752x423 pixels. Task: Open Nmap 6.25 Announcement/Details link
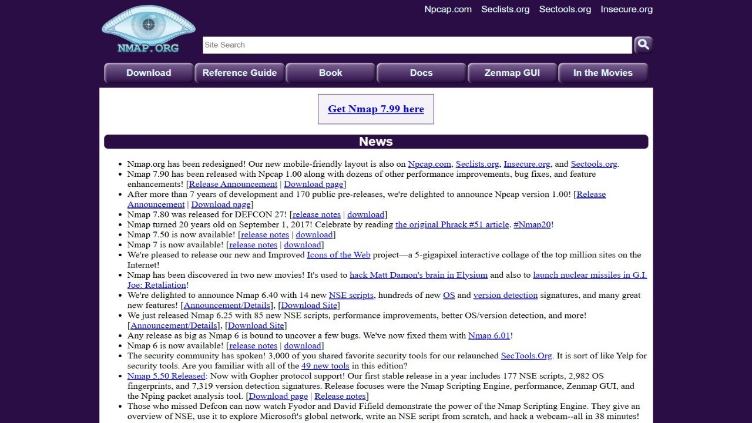(x=174, y=325)
